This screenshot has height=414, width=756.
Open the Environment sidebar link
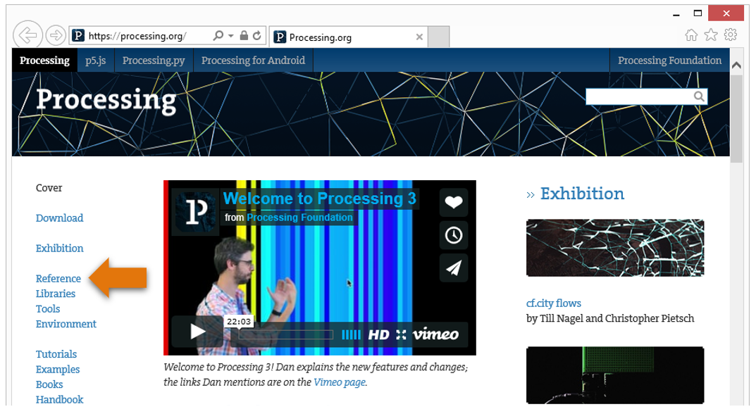point(66,324)
